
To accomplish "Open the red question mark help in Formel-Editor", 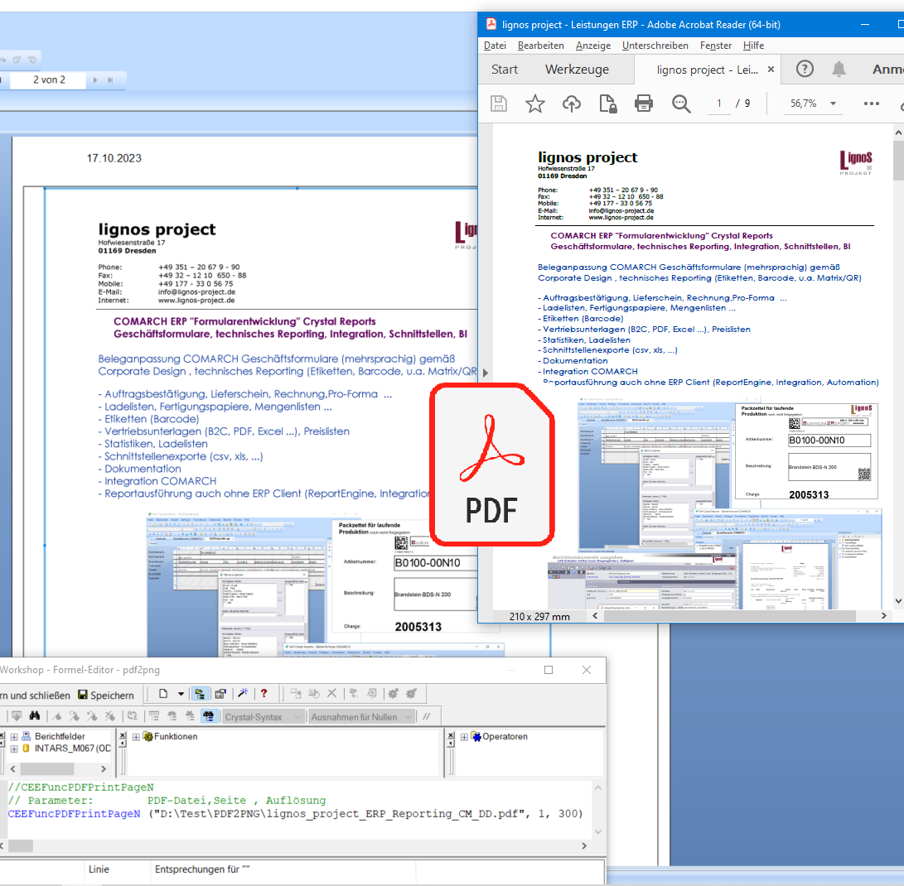I will coord(264,694).
